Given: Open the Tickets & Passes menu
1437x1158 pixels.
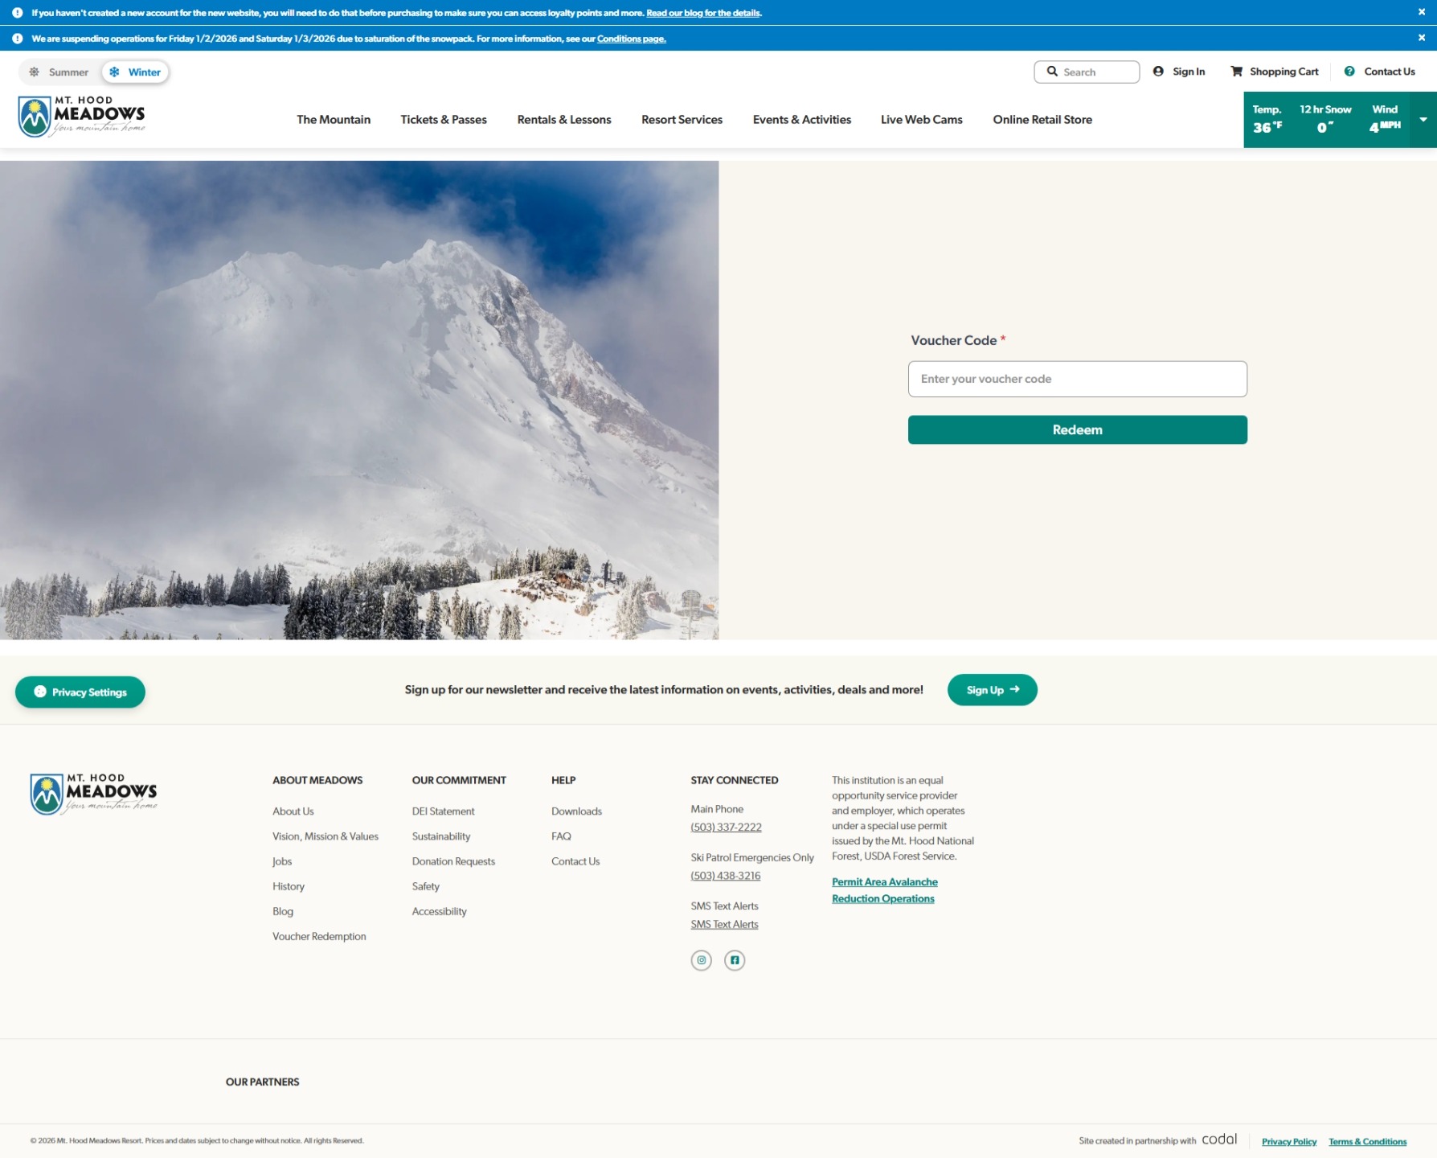Looking at the screenshot, I should point(444,120).
